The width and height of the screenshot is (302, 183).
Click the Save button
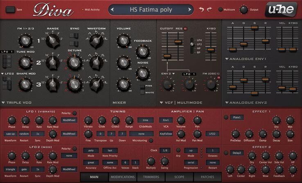(10, 10)
